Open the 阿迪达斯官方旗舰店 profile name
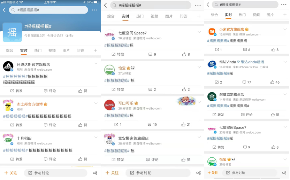290x180 pixels. [x=33, y=64]
